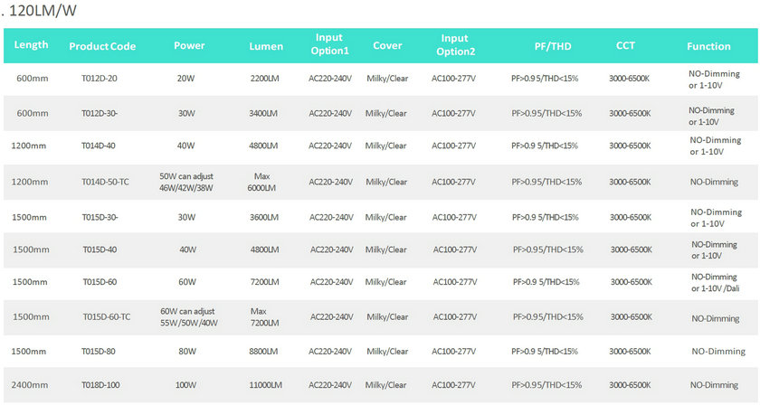Click the Function column header
Screen dimensions: 760x405
(708, 46)
